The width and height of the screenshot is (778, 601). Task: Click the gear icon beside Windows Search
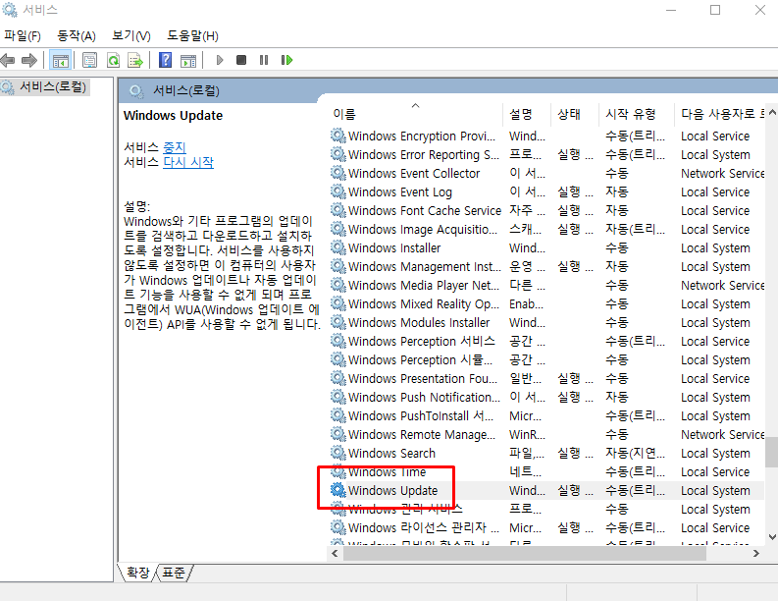[x=337, y=453]
